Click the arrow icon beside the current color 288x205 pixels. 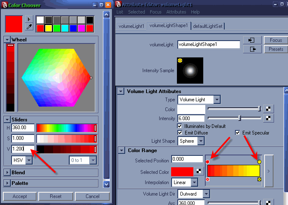29,19
